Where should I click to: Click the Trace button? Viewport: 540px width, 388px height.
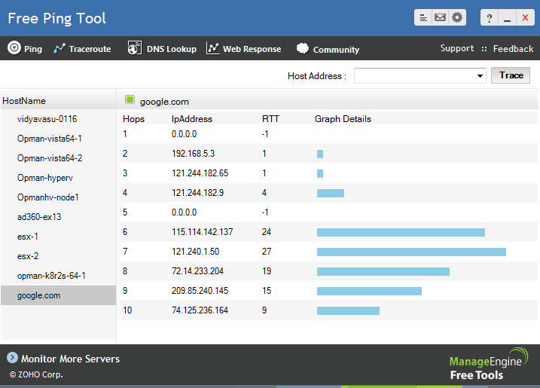pos(511,75)
